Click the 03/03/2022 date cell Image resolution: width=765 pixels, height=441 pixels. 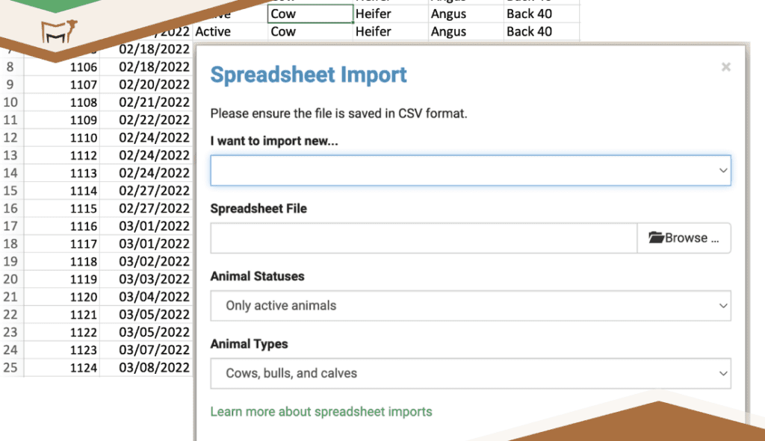click(154, 279)
